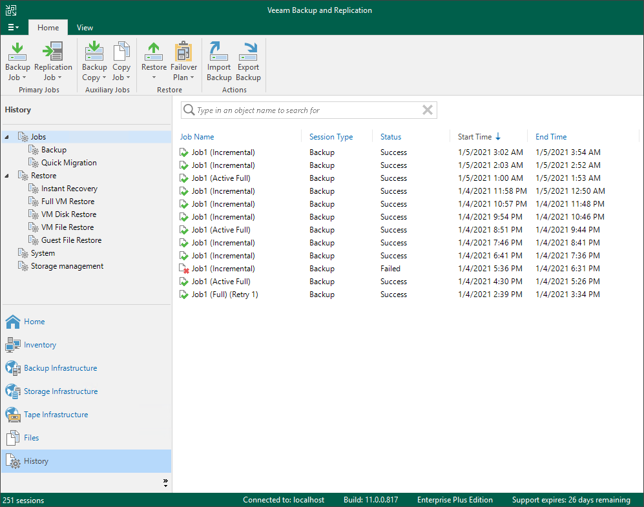
Task: Open the Failover Plan ribbon icon
Action: (x=183, y=61)
